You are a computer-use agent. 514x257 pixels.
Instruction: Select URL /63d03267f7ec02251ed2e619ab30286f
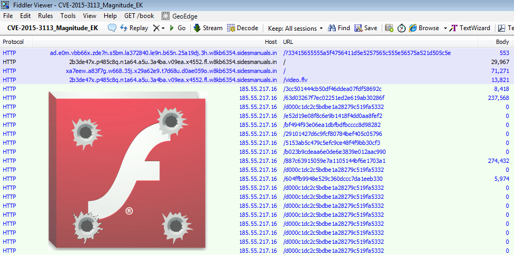334,98
